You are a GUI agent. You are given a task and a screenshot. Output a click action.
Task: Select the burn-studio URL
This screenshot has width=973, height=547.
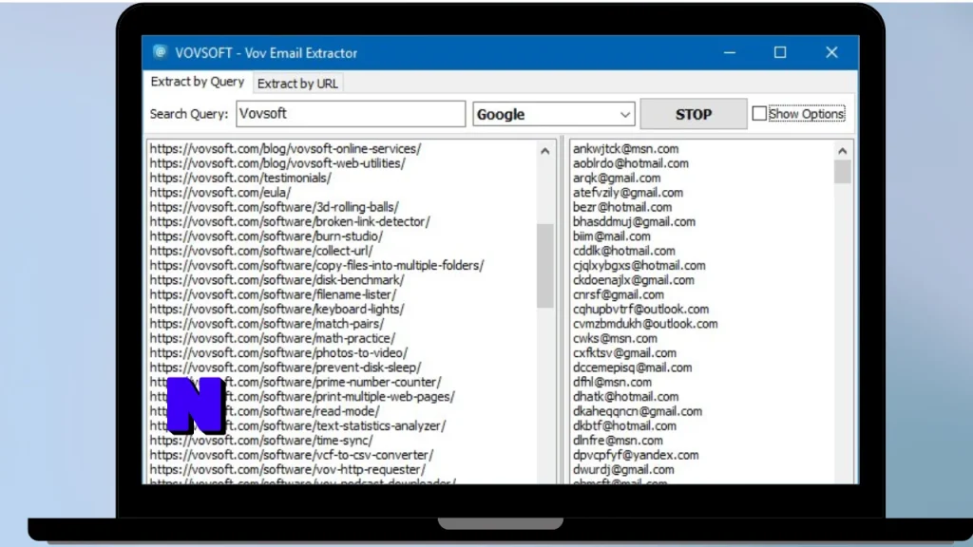266,236
